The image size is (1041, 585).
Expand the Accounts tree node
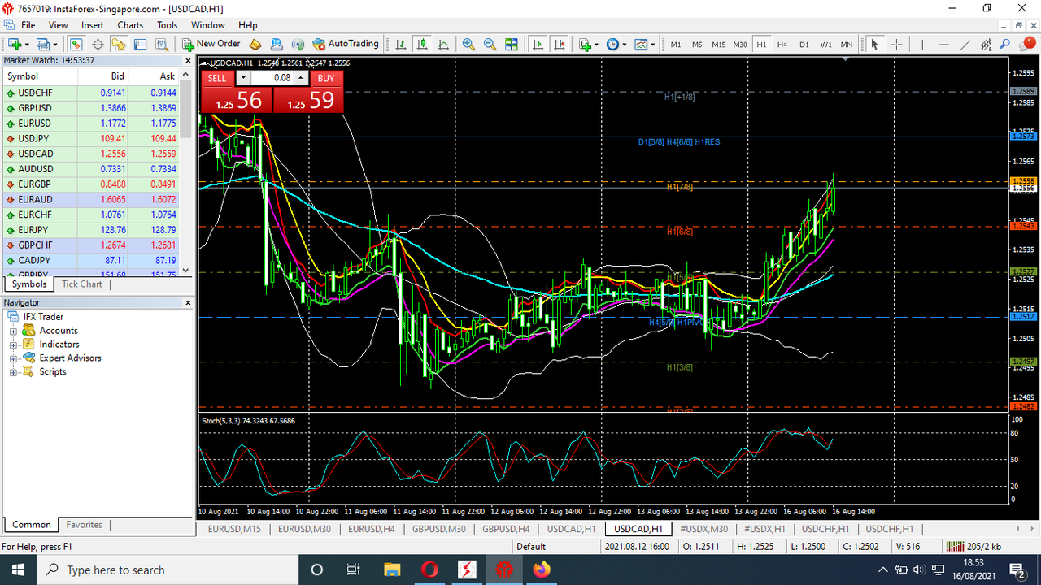point(13,331)
